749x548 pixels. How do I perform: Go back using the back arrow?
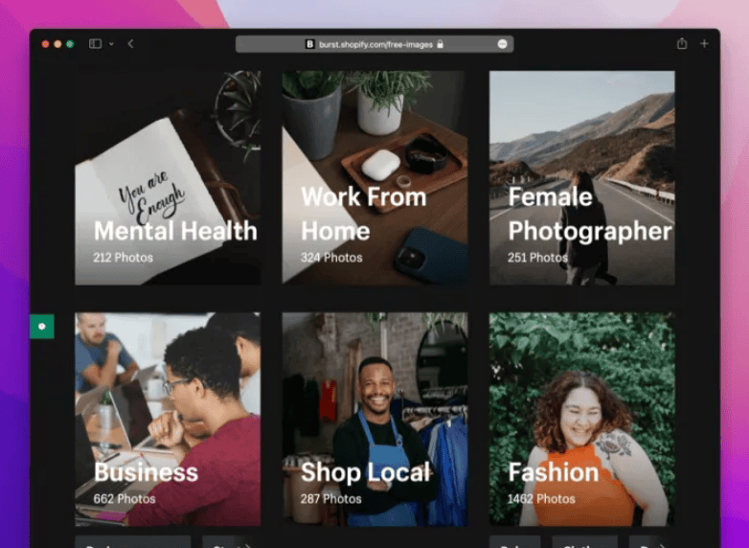[x=130, y=44]
